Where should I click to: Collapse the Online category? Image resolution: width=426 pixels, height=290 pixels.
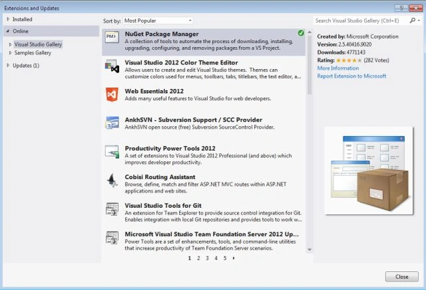pos(8,31)
